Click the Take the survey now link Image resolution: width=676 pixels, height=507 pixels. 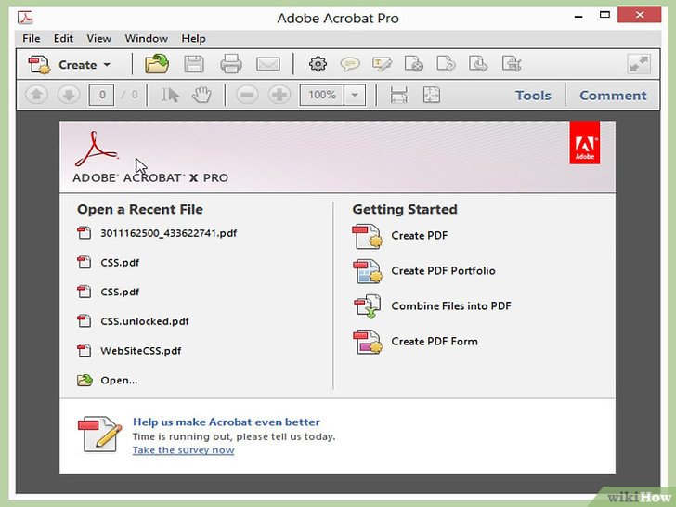[183, 450]
